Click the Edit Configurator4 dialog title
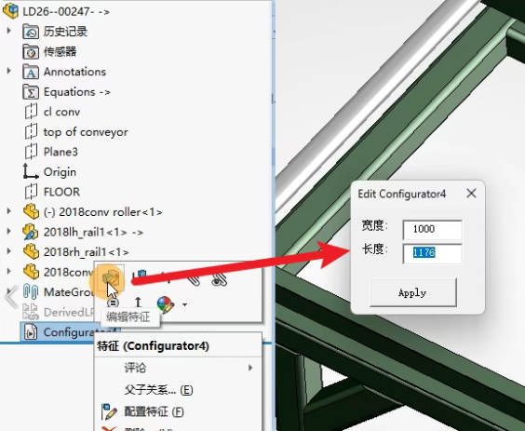The image size is (525, 431). (x=402, y=194)
